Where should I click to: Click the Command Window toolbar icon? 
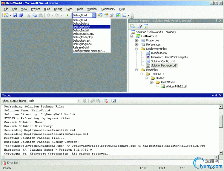pyautogui.click(x=124, y=15)
